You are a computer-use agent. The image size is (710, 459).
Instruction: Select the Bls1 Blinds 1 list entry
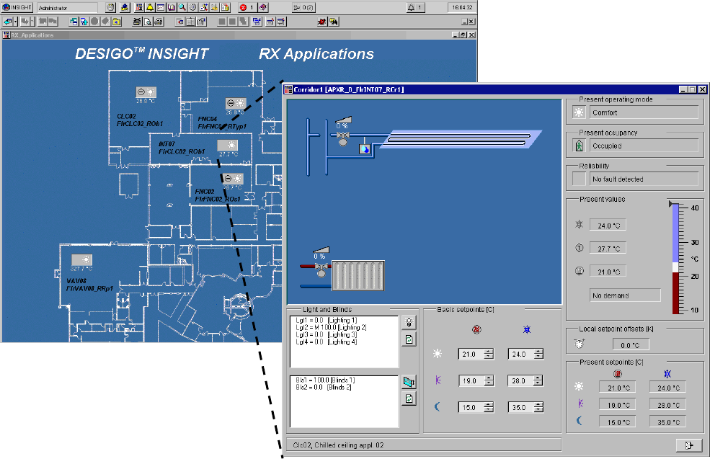(325, 380)
